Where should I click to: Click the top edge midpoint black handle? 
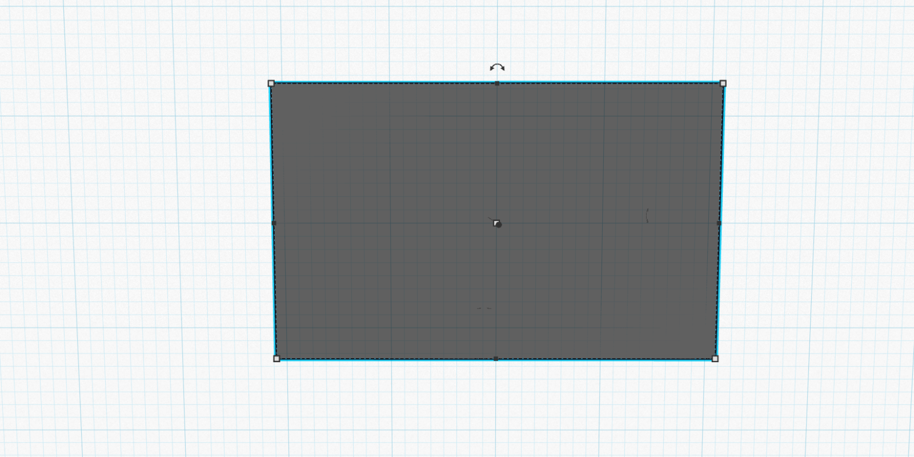[497, 83]
